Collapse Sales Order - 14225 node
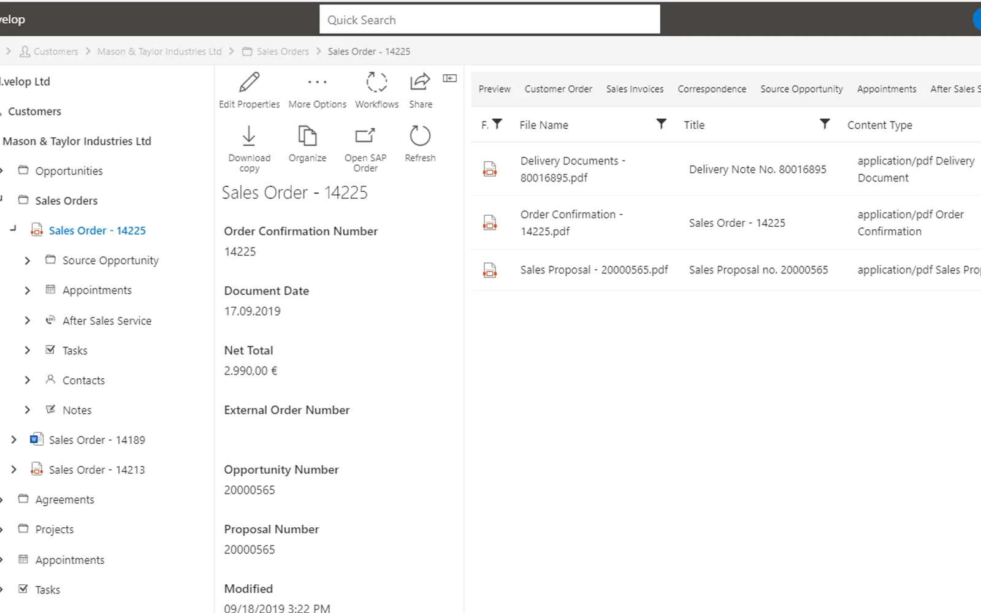 click(x=13, y=228)
